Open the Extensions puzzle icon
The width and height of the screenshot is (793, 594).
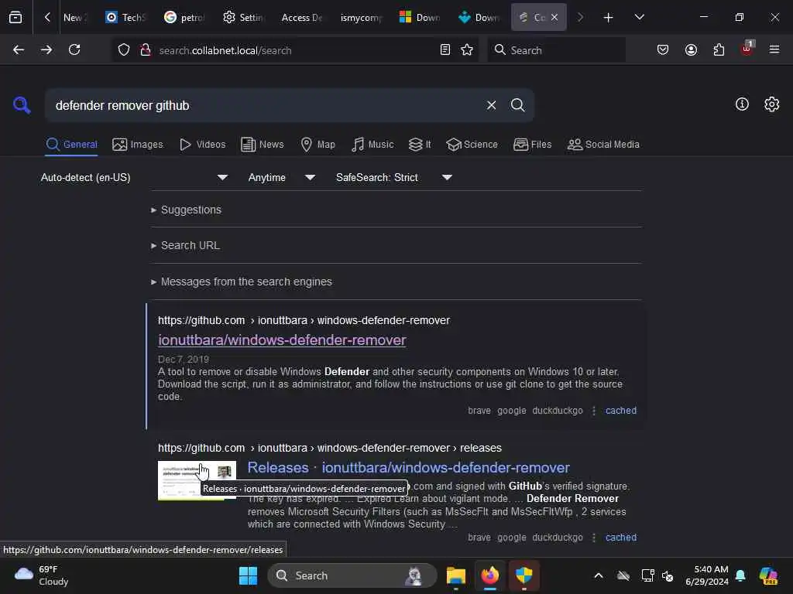pos(719,50)
